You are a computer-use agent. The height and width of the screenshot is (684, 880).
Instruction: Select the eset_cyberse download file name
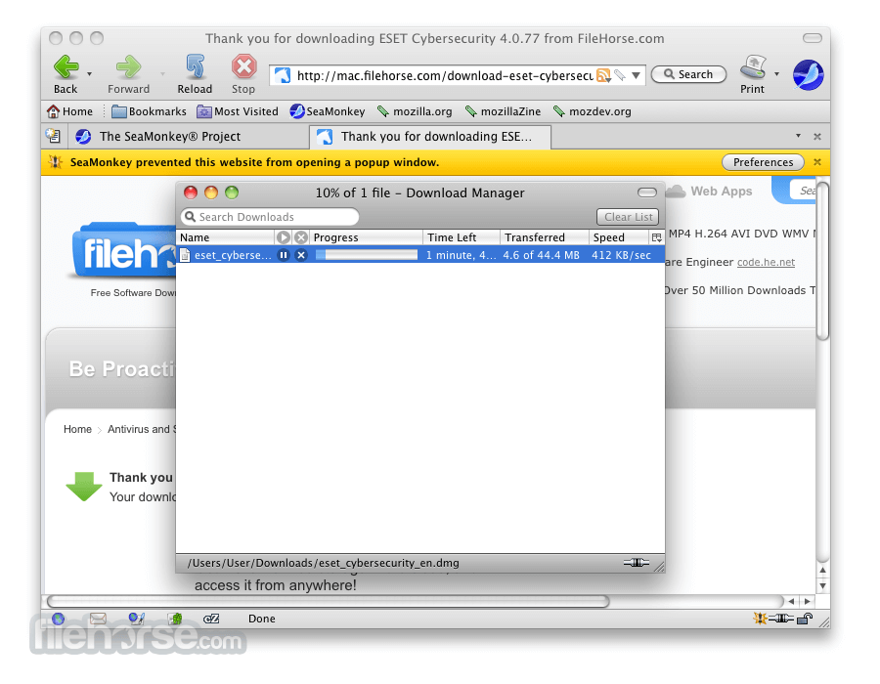[233, 255]
